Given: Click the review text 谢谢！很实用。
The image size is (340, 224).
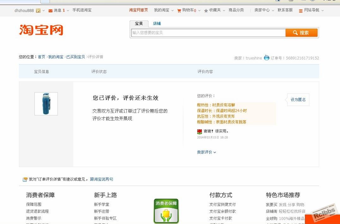Looking at the screenshot, I should (216, 131).
